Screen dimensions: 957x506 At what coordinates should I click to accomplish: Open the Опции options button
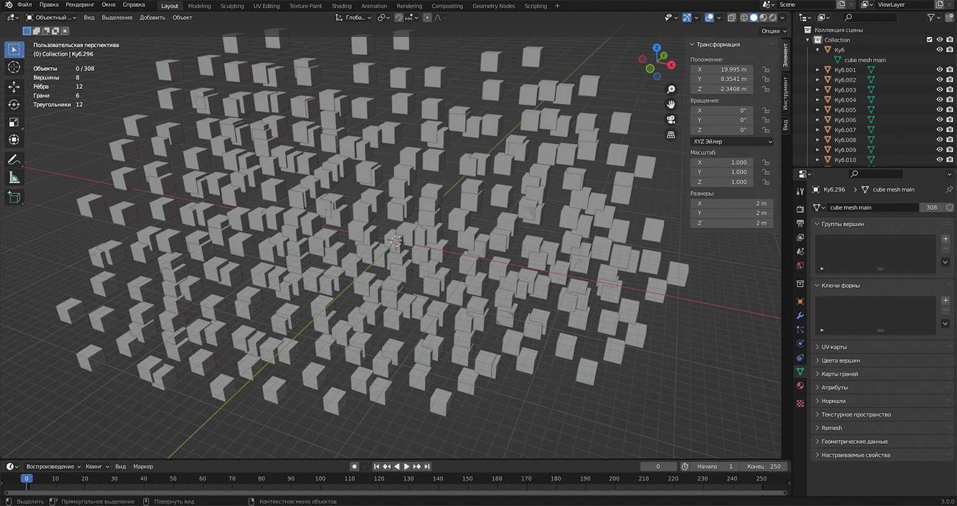pyautogui.click(x=773, y=30)
